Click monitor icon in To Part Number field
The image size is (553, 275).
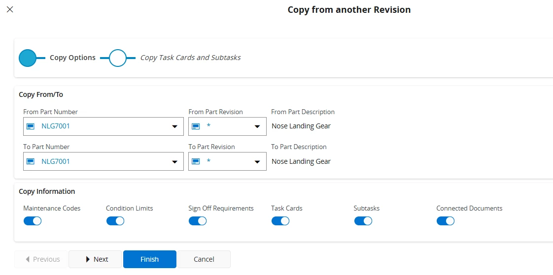tap(31, 161)
